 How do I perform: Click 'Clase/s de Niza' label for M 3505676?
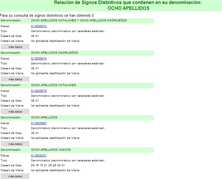pyautogui.click(x=11, y=101)
